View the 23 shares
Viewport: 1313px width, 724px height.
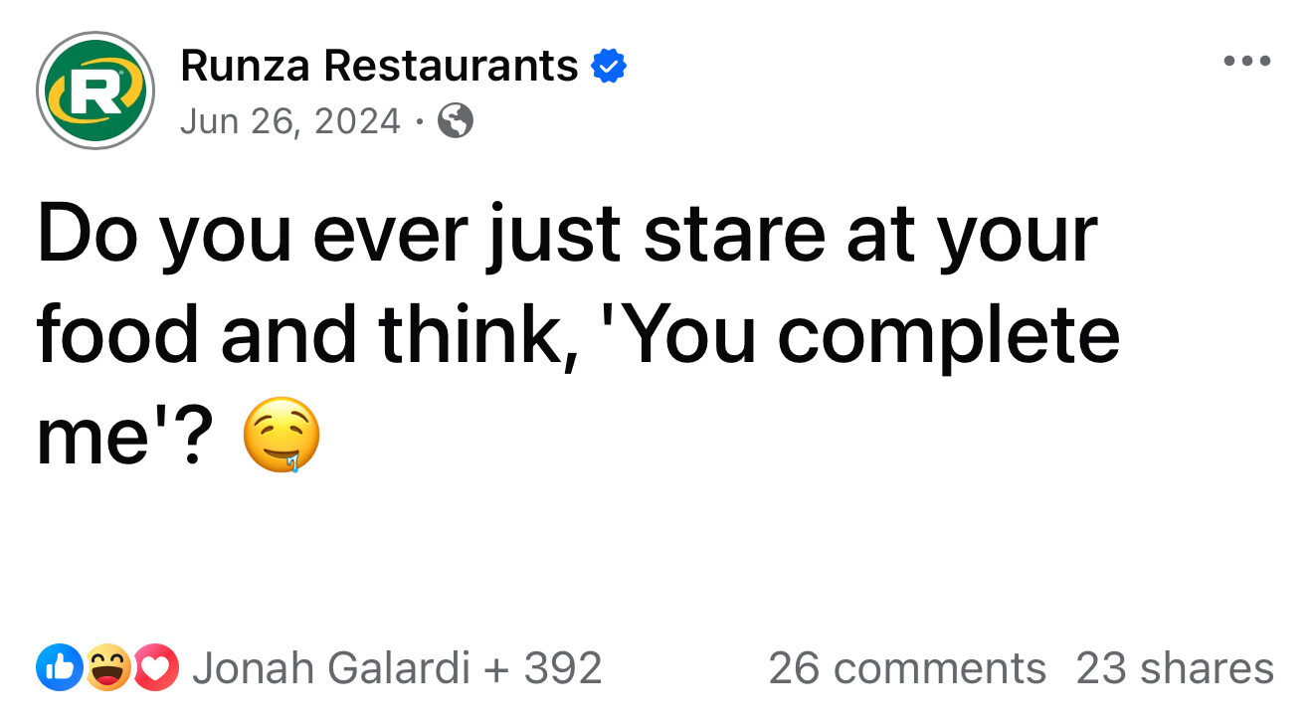[1175, 668]
